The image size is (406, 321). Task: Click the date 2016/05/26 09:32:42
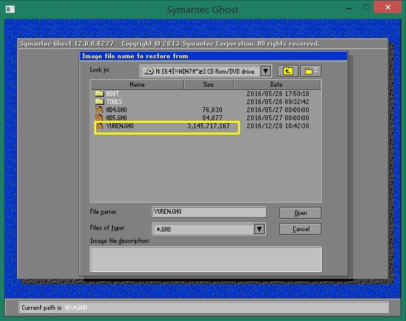tap(278, 102)
